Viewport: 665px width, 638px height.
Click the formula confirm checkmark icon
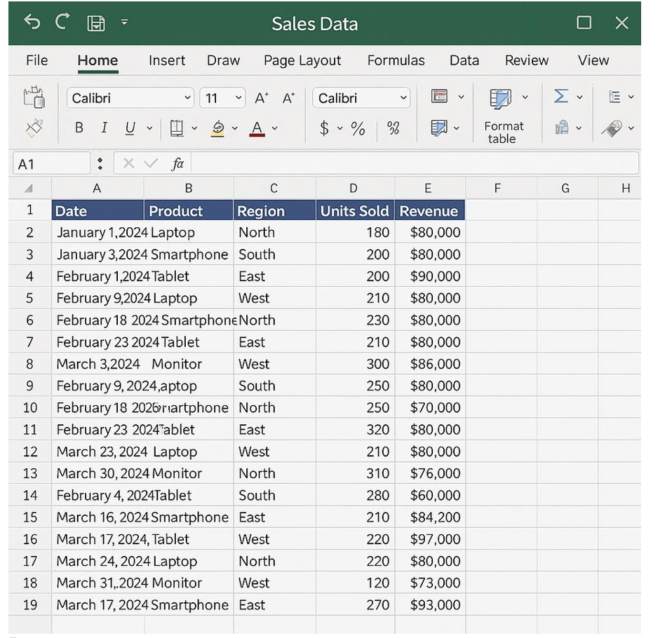point(151,163)
